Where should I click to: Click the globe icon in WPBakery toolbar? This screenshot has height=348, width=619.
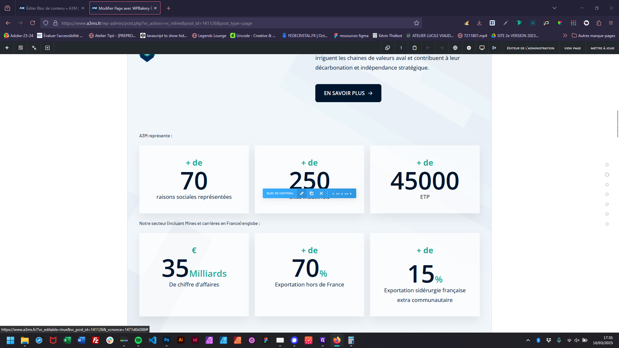click(455, 48)
